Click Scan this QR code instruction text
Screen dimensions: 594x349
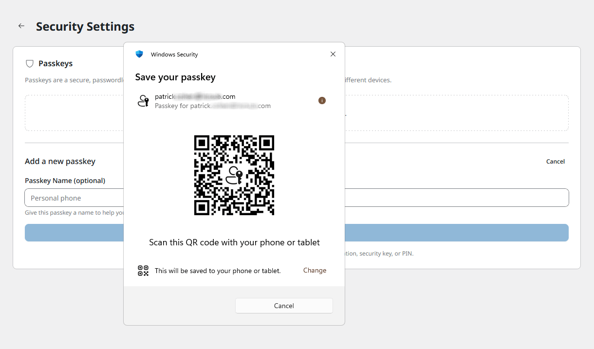(234, 242)
